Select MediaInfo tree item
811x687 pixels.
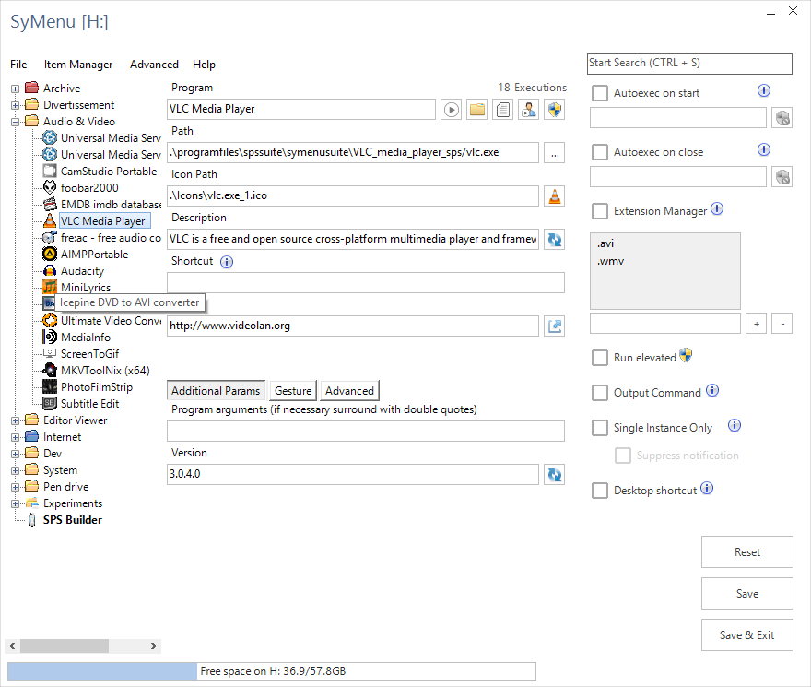tap(86, 337)
